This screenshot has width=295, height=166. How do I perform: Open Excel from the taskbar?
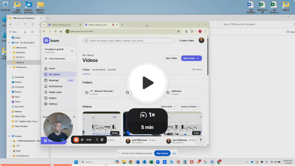pos(151,162)
